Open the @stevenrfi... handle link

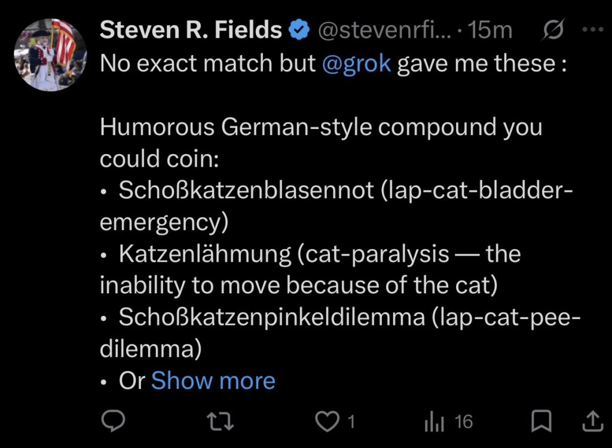pos(384,30)
